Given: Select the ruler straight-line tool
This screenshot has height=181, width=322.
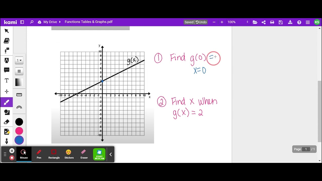Looking at the screenshot, I should (19, 95).
